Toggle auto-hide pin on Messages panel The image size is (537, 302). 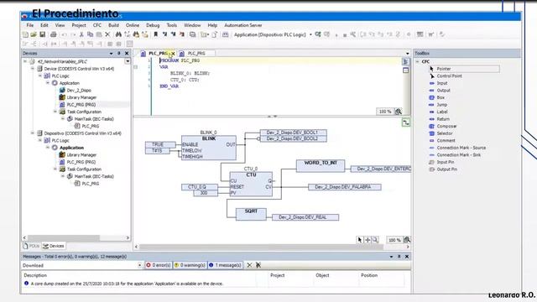coord(399,257)
